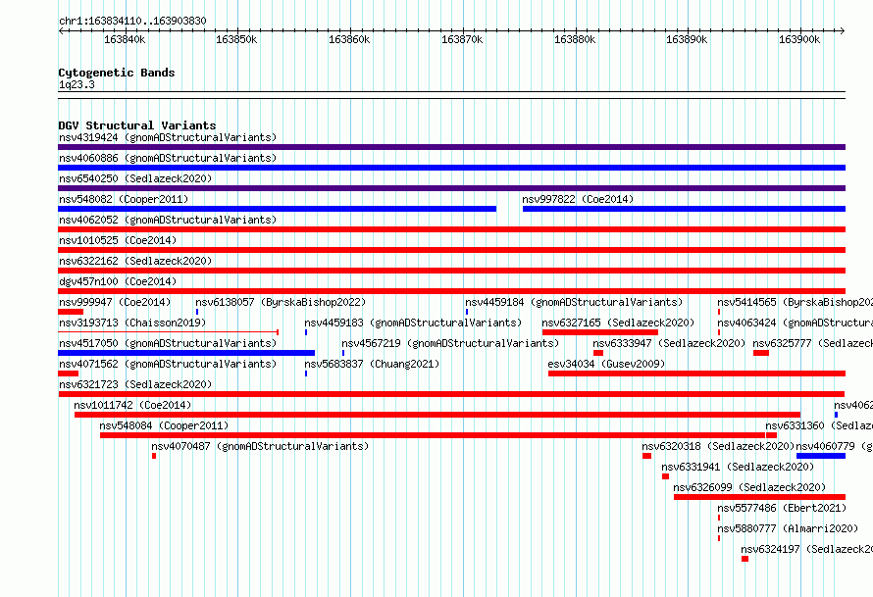
Task: Open the nsv6321723 (Sedlazeck2020) label
Action: coord(135,384)
